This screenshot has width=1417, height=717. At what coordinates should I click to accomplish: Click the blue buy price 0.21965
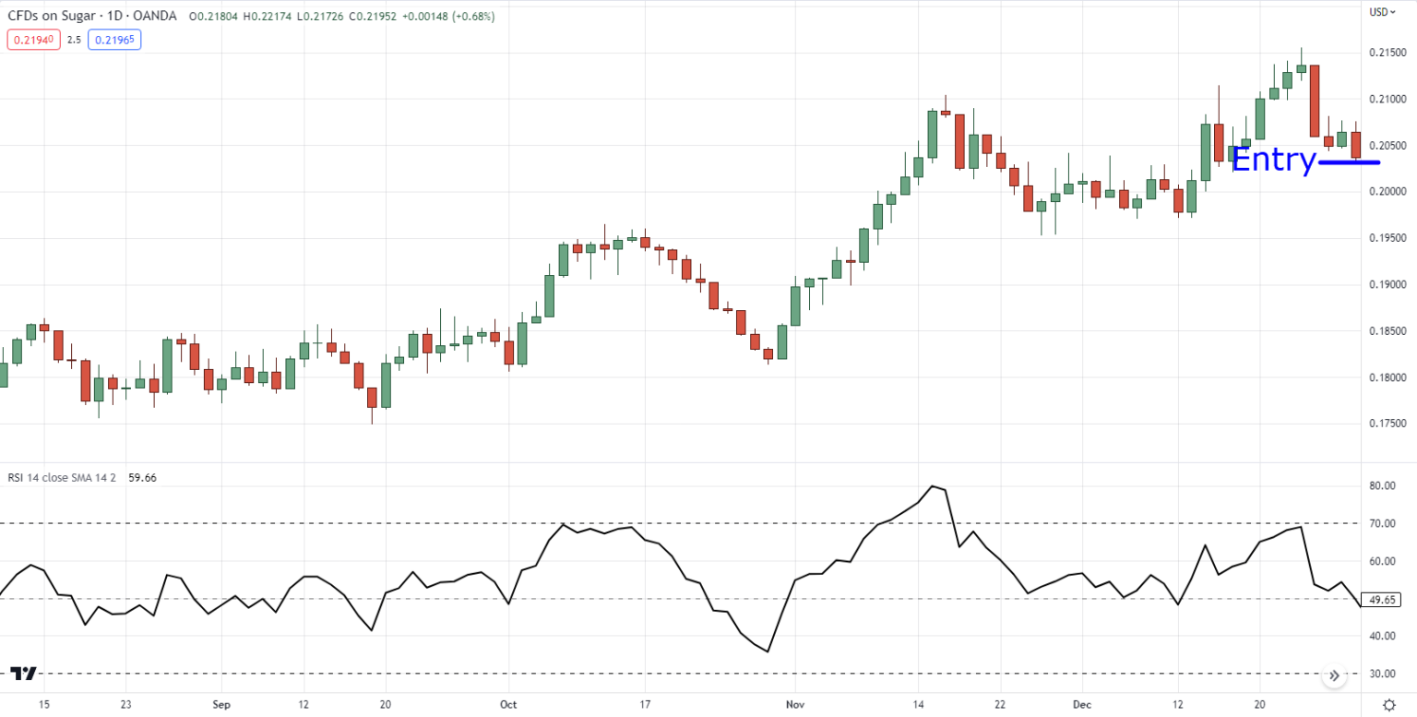pos(113,40)
